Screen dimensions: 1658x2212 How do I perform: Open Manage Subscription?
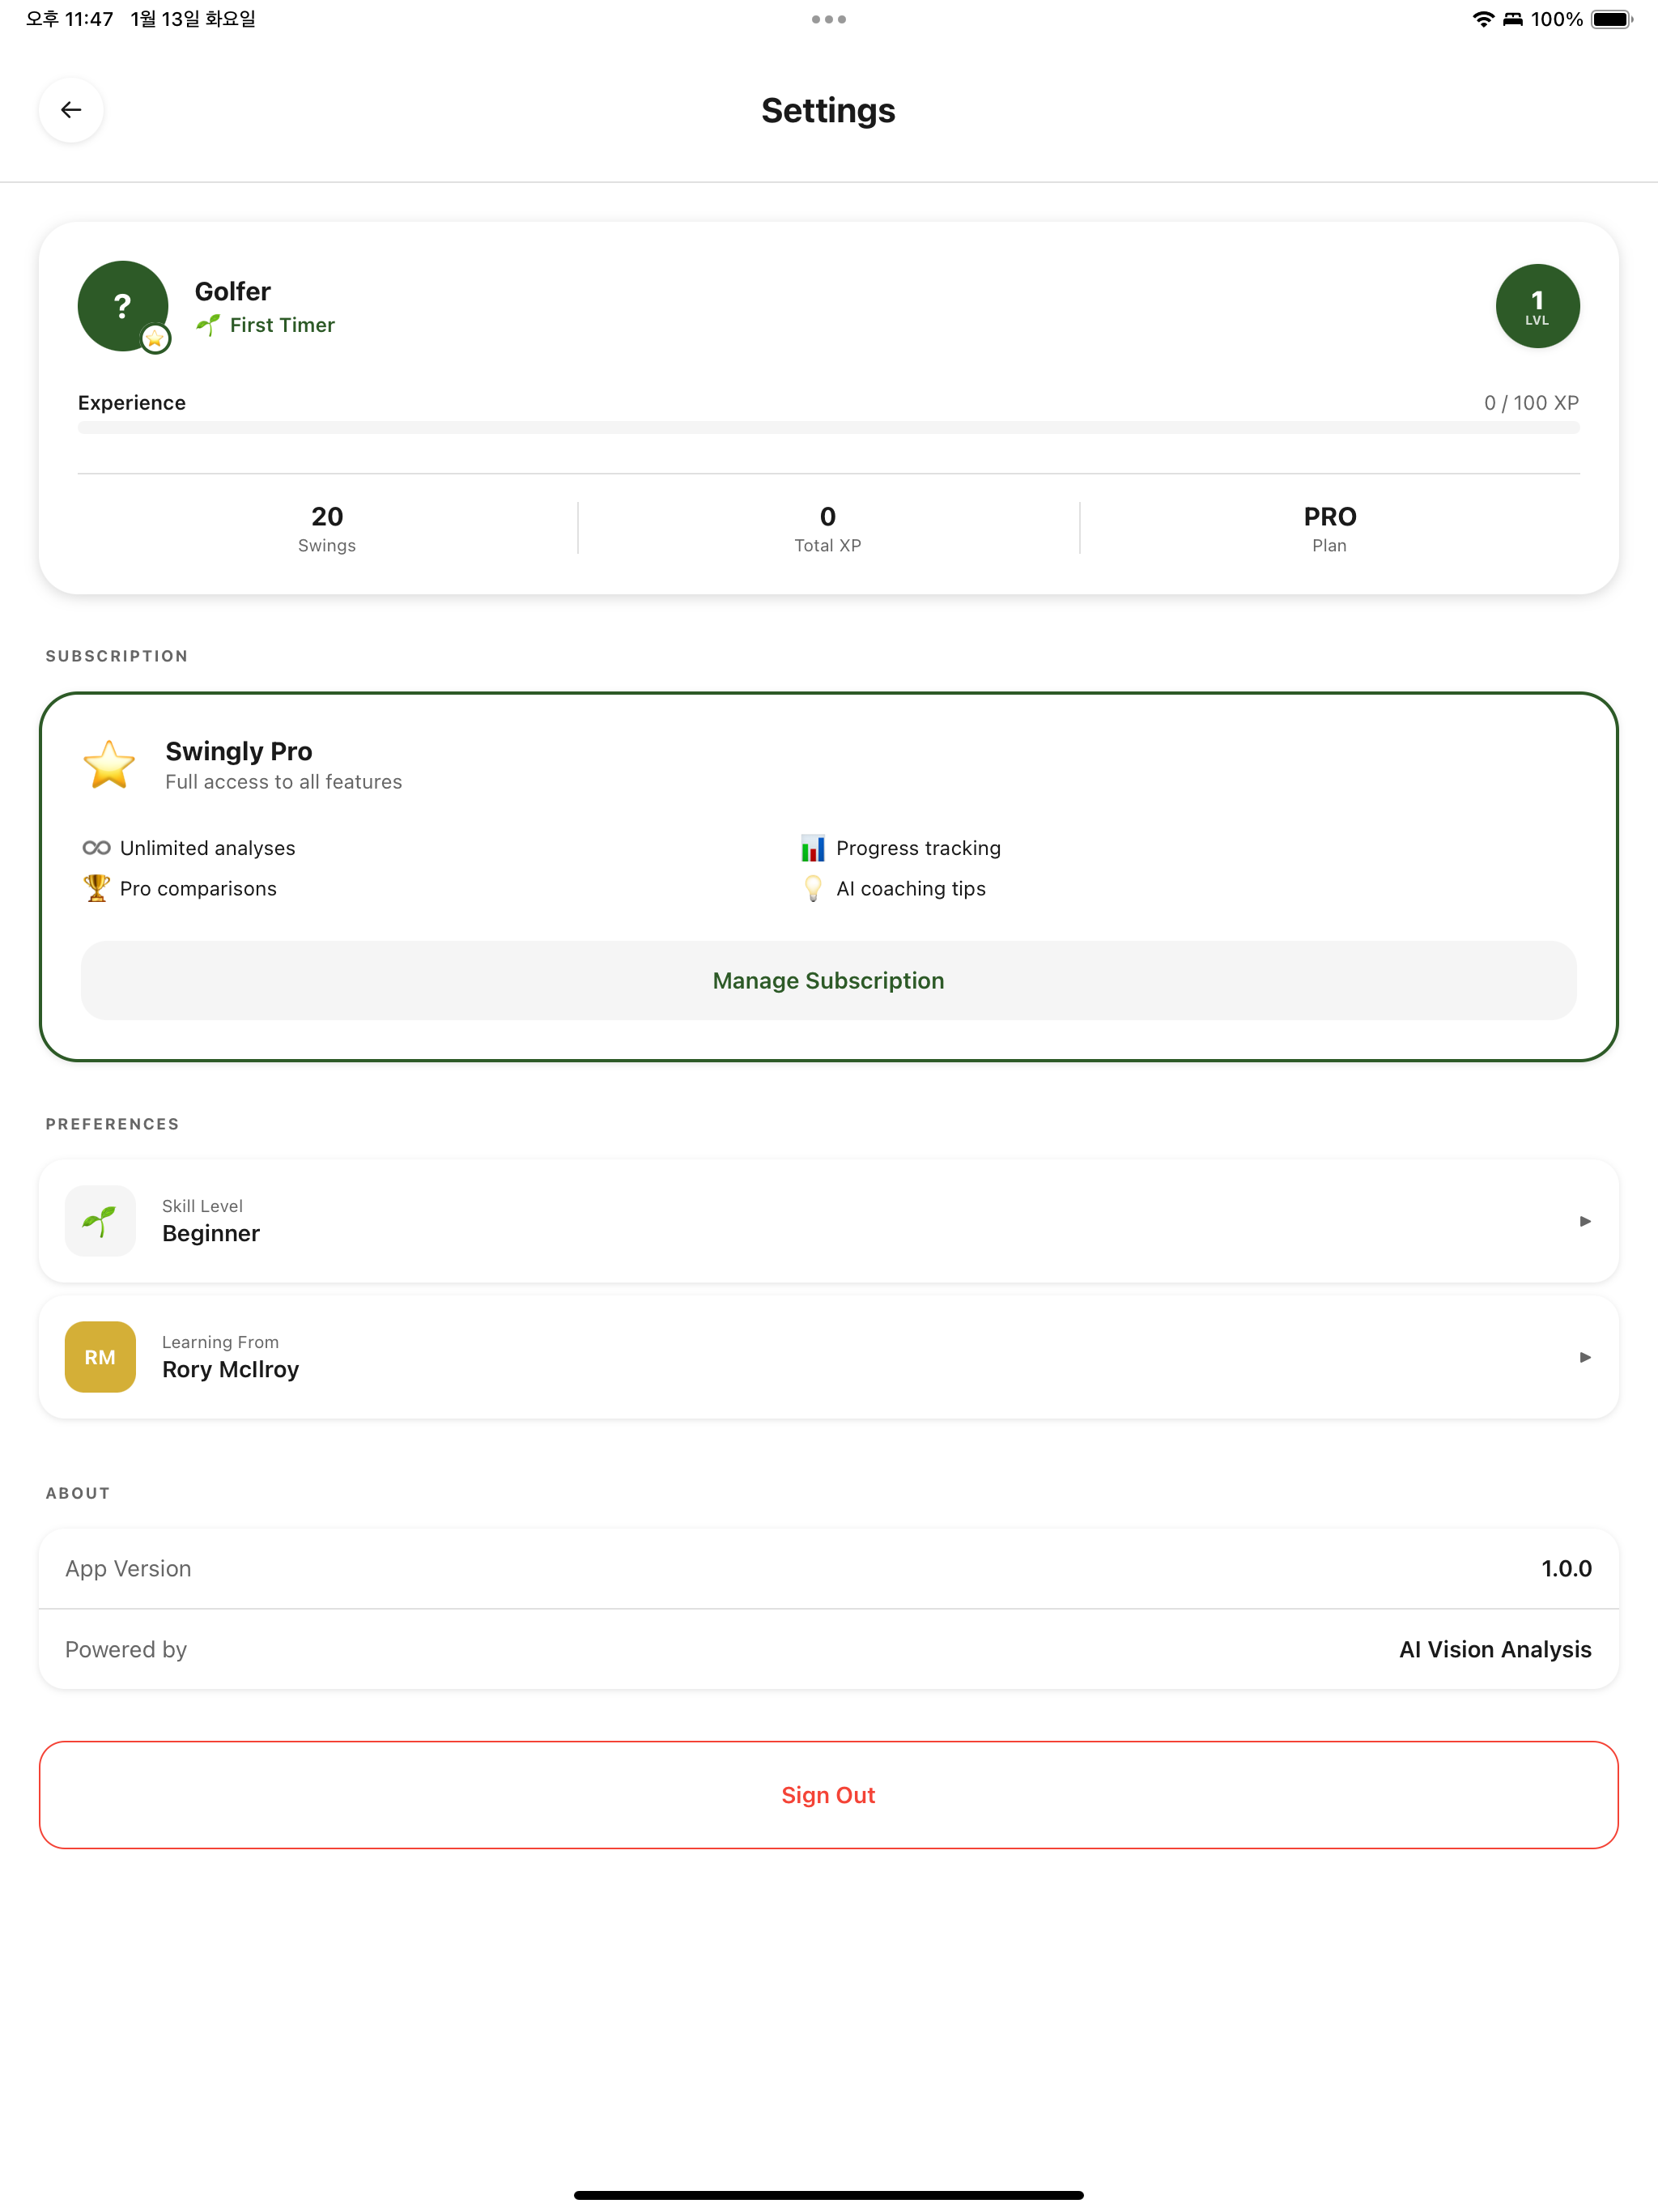click(x=829, y=981)
